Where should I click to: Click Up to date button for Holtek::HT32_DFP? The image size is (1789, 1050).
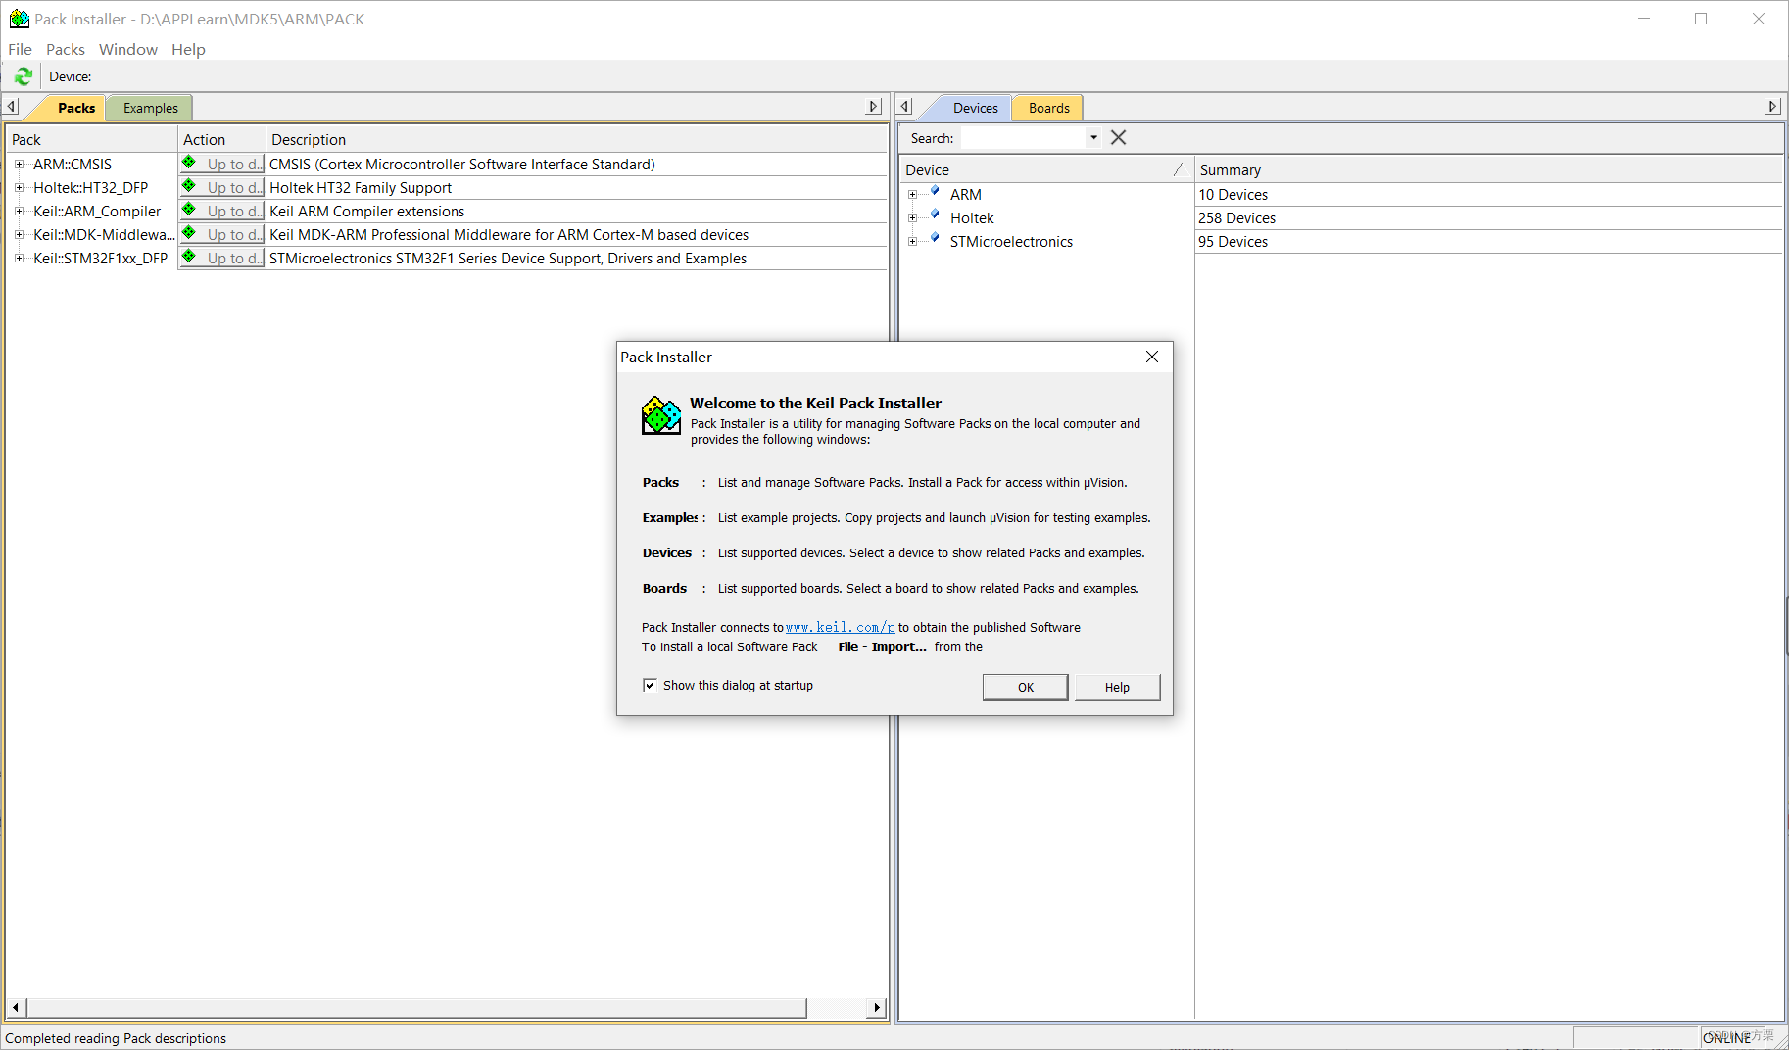[x=222, y=187]
